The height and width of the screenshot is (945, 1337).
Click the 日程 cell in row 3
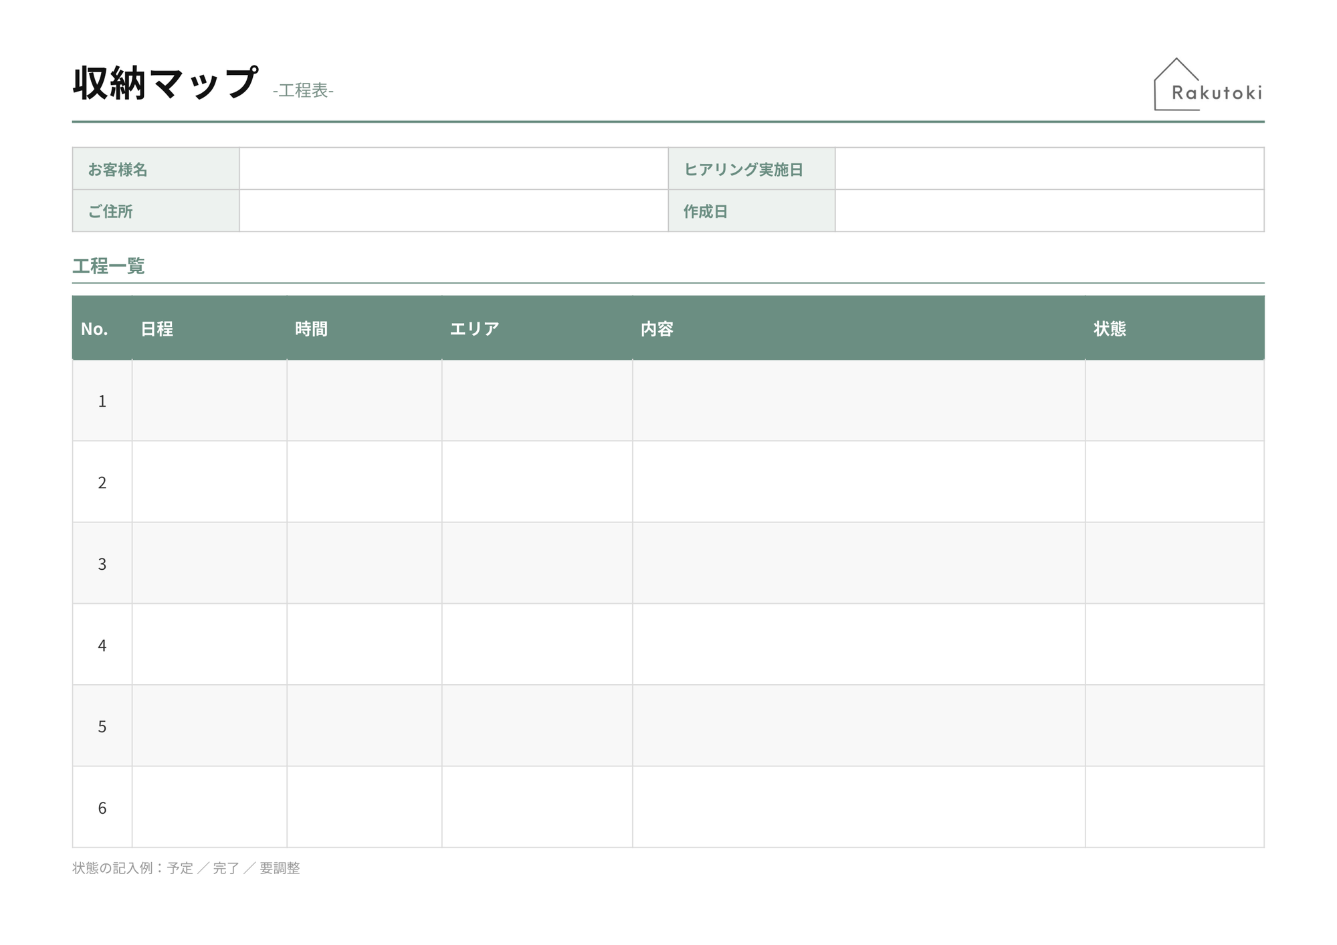click(x=209, y=563)
